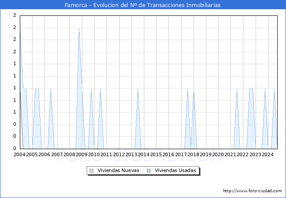This screenshot has width=286, height=198.
Task: Click the chart title Famorca Evolucion
Action: click(143, 5)
